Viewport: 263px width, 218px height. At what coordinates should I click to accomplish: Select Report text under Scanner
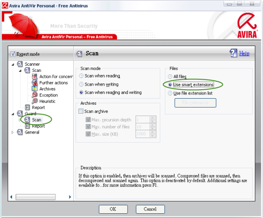(39, 108)
